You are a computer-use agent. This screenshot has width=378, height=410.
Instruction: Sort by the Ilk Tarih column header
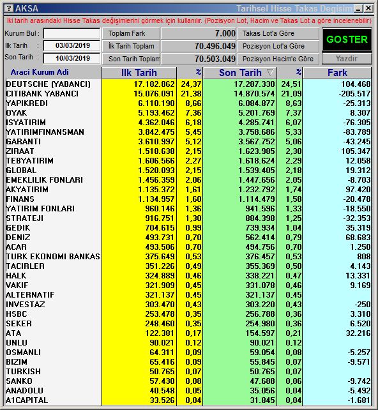tap(139, 73)
